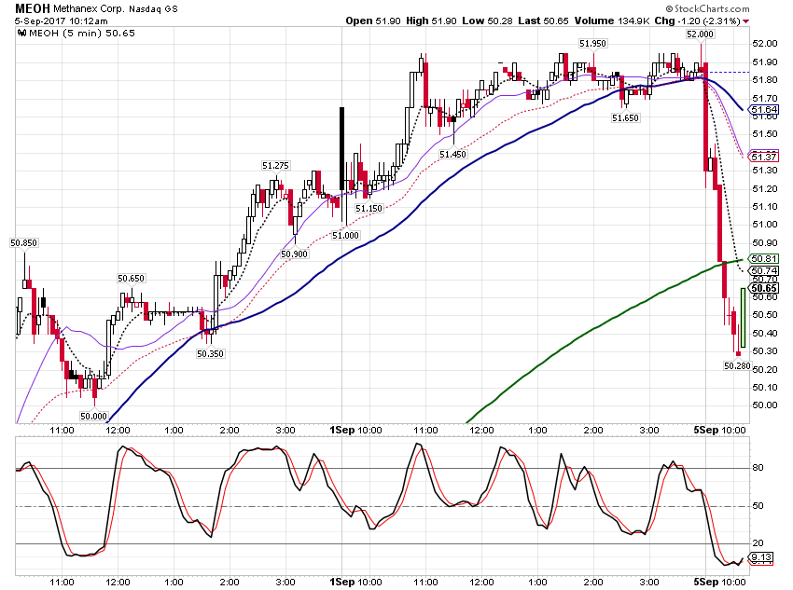Click the 50.900 price annotation

294,254
